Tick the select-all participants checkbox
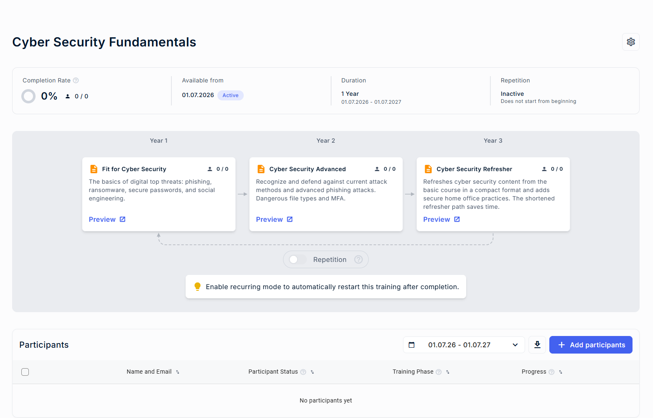 point(25,372)
